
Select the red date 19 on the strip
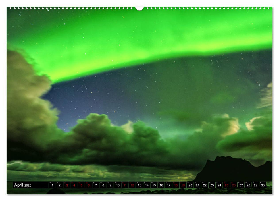[x=183, y=185]
